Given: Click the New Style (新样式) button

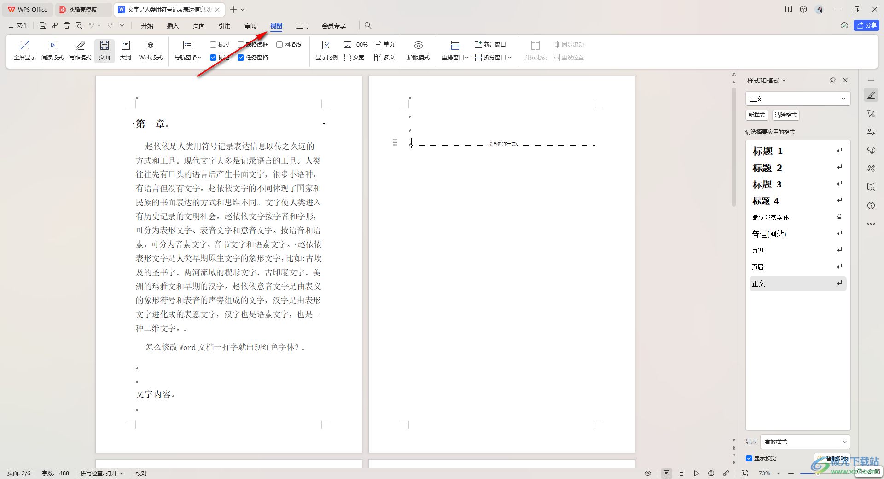Looking at the screenshot, I should pyautogui.click(x=757, y=115).
